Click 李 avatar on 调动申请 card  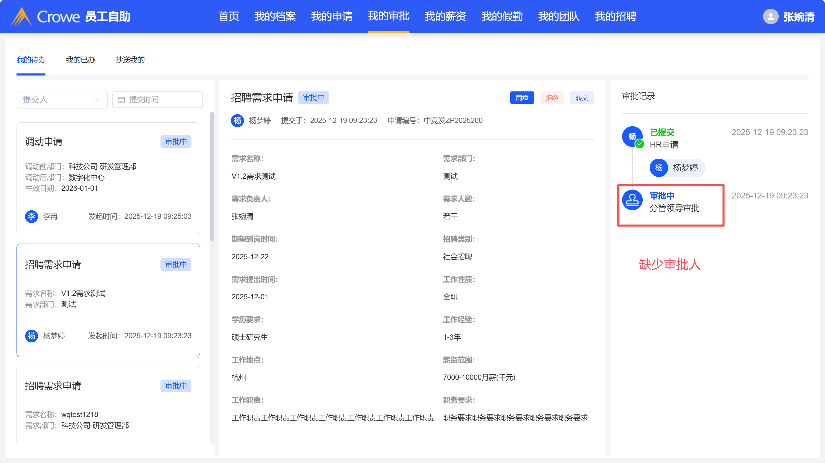(x=31, y=216)
